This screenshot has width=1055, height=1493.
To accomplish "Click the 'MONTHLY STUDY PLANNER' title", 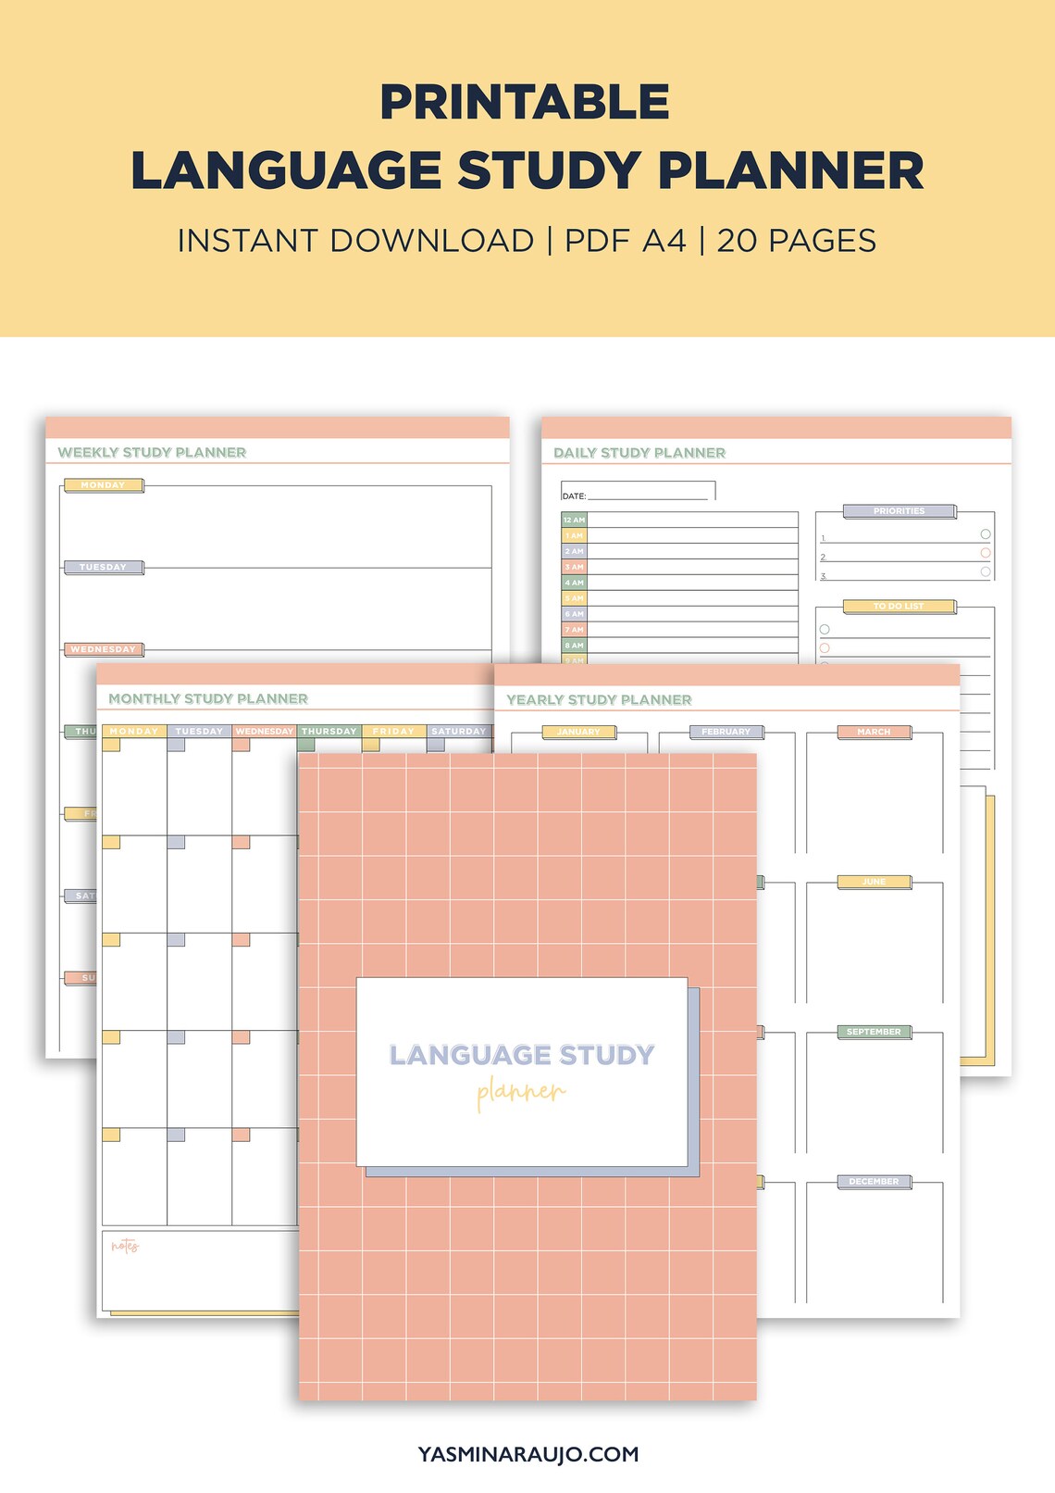I will click(208, 698).
